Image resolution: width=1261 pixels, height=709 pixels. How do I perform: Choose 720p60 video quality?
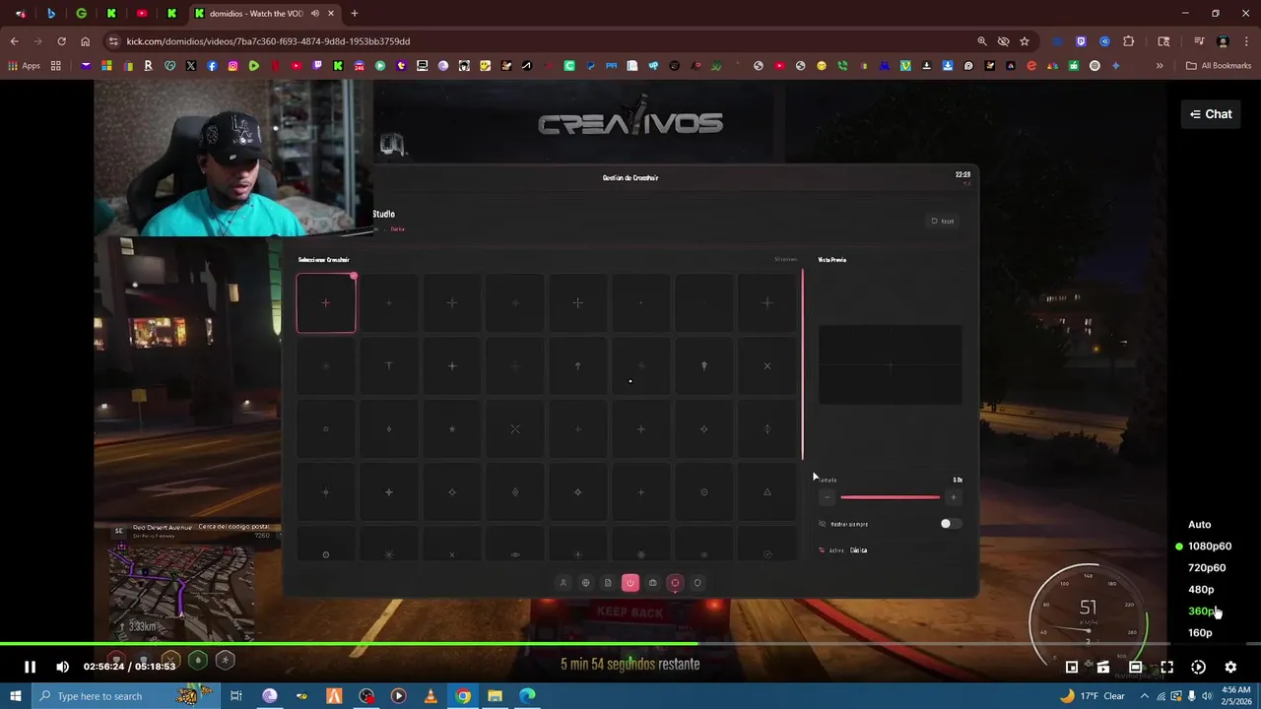click(1207, 568)
